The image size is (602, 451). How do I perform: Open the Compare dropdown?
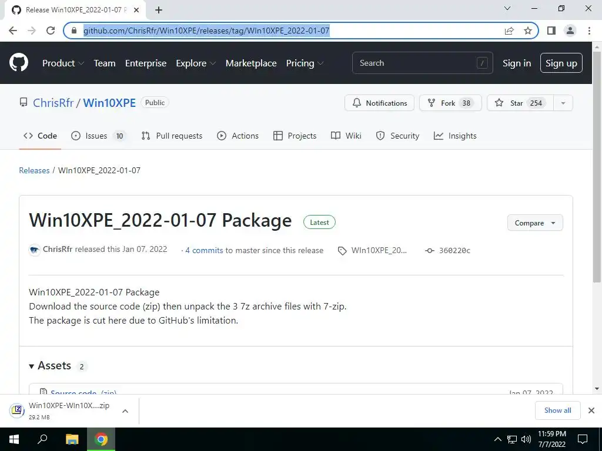pyautogui.click(x=535, y=223)
